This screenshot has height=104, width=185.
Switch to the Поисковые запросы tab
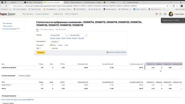(47, 29)
